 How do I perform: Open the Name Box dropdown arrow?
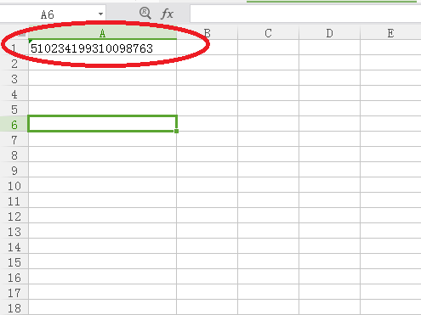click(x=100, y=14)
